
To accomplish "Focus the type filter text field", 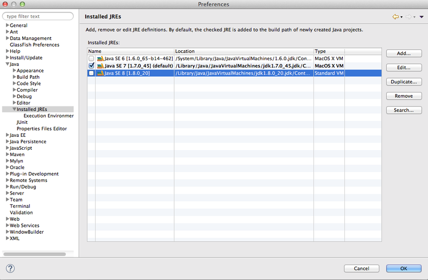I will point(39,16).
